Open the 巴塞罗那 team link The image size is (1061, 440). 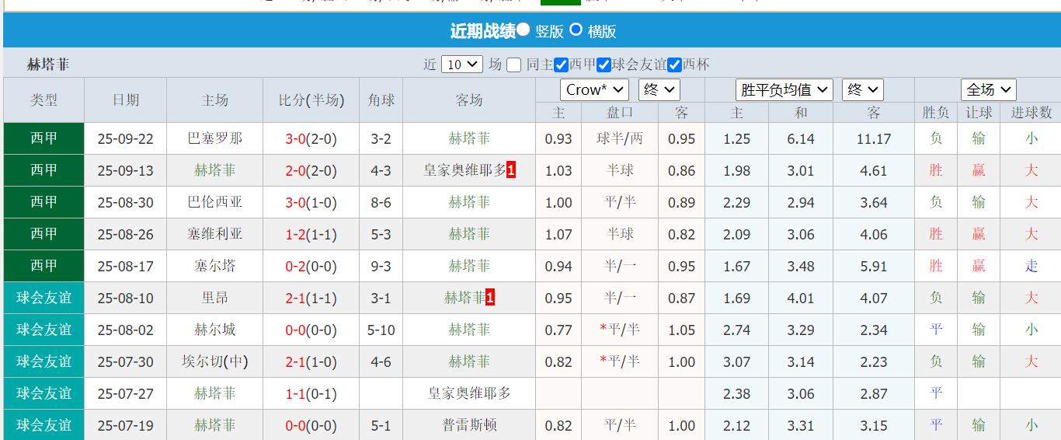tap(215, 138)
